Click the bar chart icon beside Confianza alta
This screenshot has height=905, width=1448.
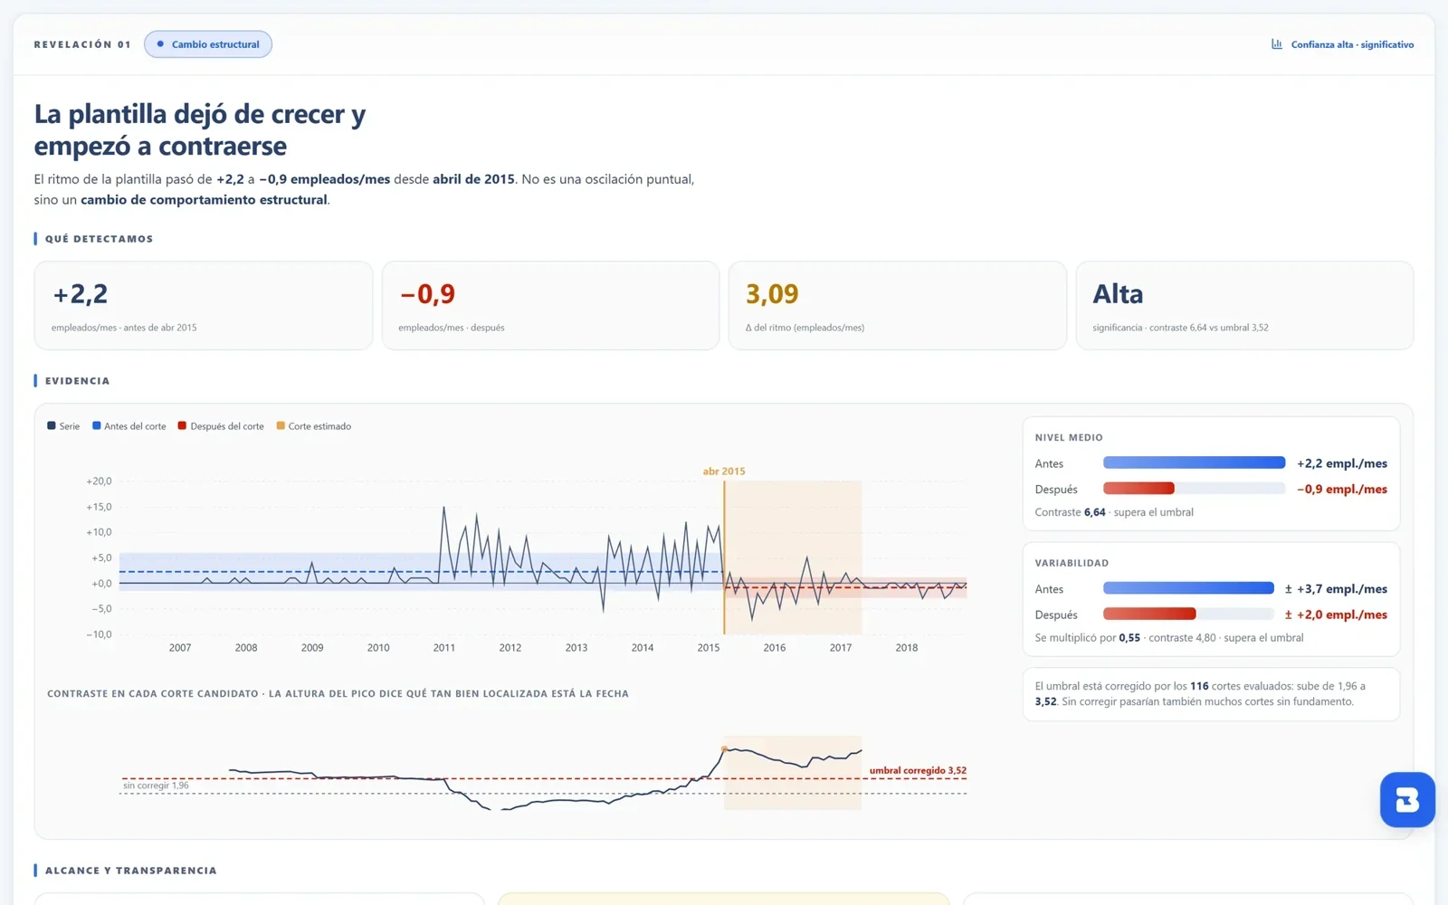coord(1277,44)
